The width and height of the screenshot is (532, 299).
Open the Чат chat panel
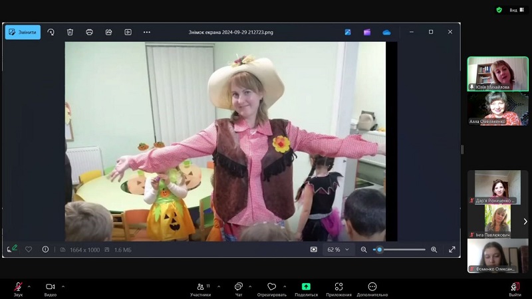[239, 289]
